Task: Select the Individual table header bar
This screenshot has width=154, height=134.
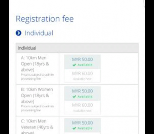Action: click(77, 48)
